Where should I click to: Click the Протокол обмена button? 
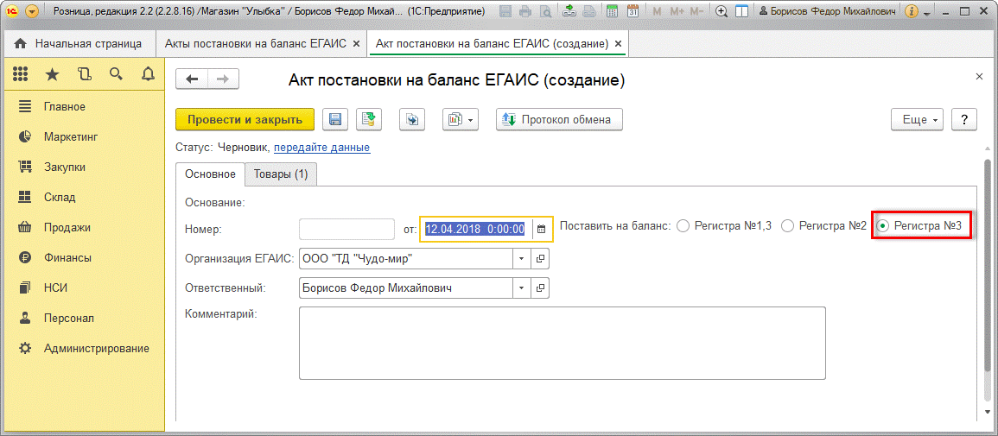(x=559, y=119)
